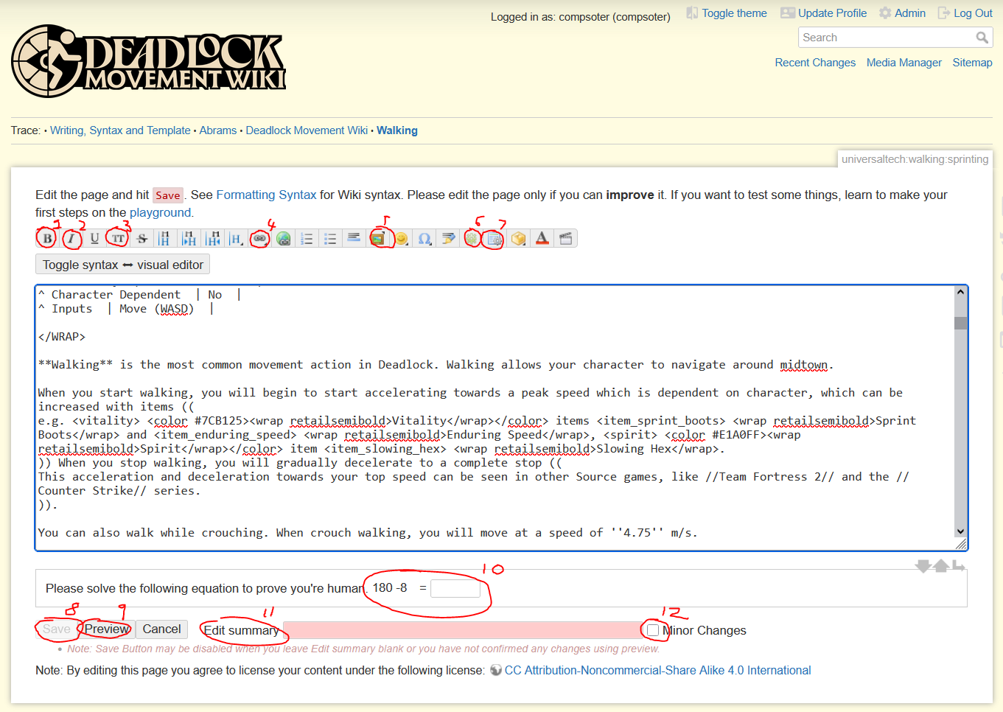
Task: Check the Minor Changes checkbox
Action: [x=652, y=629]
